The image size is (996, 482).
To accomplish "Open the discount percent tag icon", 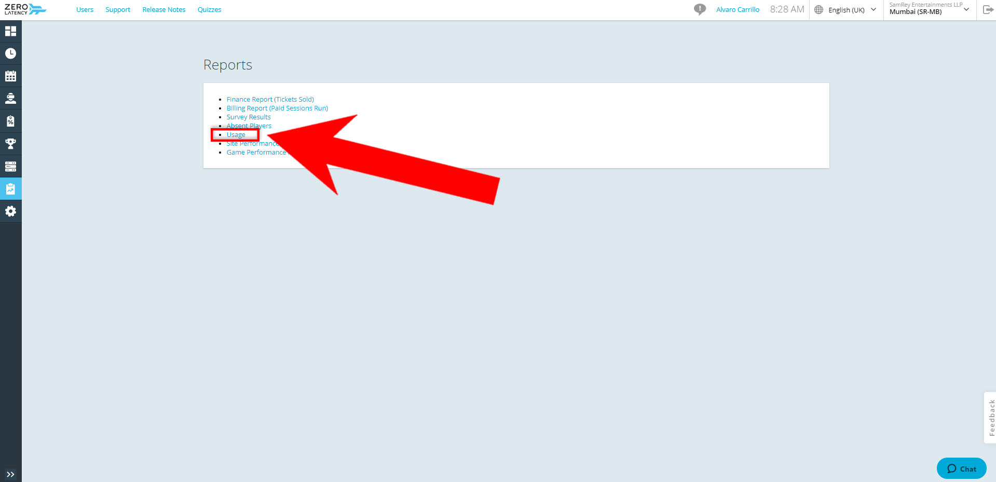I will point(10,121).
